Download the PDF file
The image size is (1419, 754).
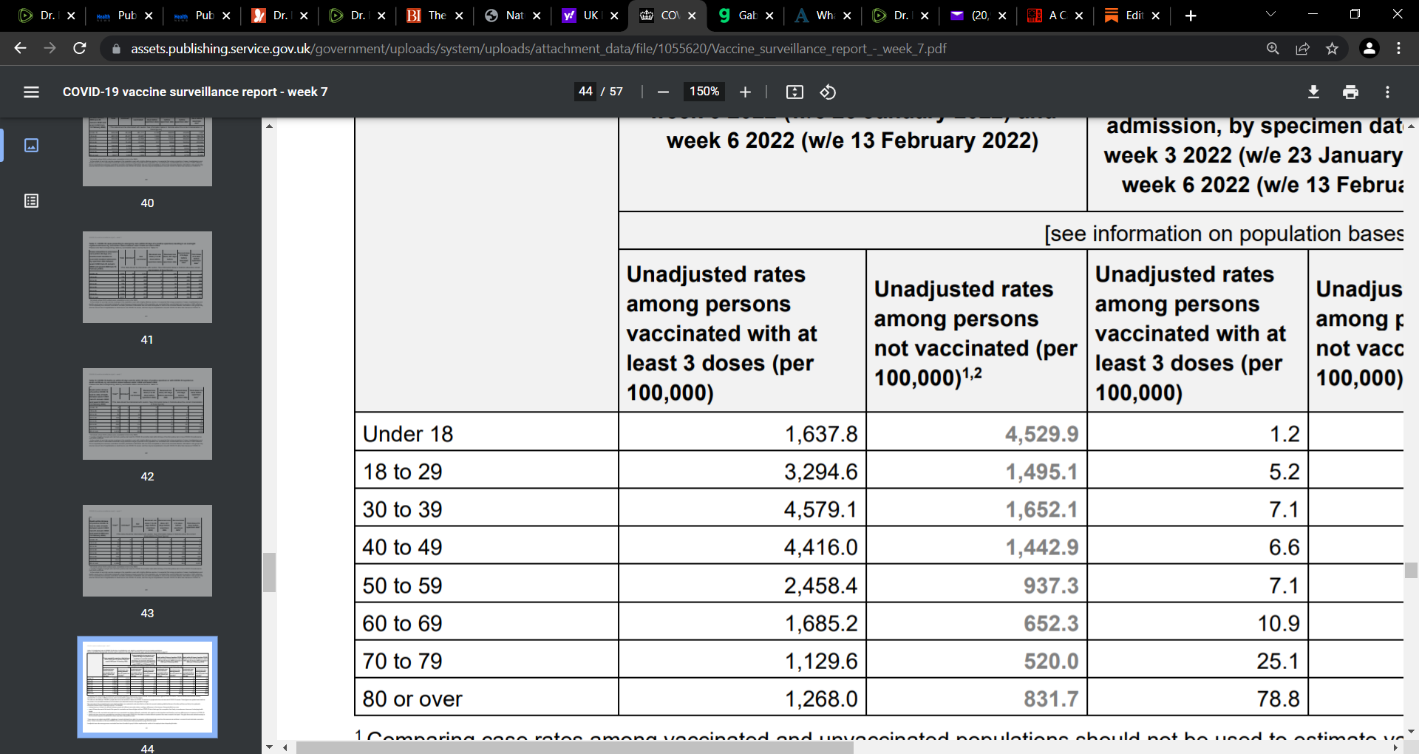1313,92
